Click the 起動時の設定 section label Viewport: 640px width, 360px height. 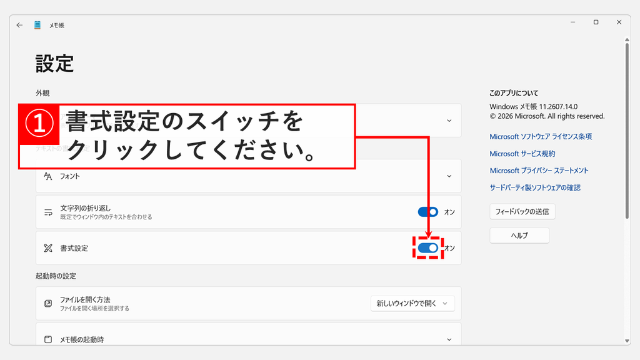click(x=56, y=276)
